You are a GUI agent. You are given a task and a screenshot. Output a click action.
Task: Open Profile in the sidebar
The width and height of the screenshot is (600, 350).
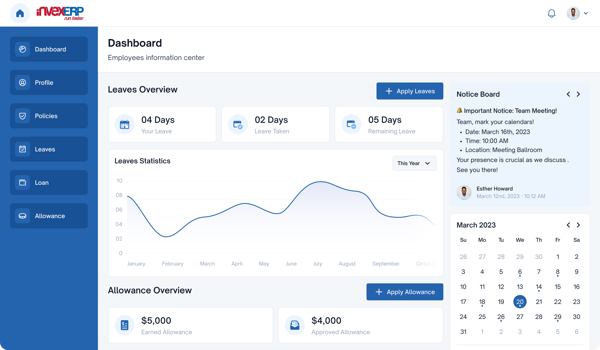point(49,82)
